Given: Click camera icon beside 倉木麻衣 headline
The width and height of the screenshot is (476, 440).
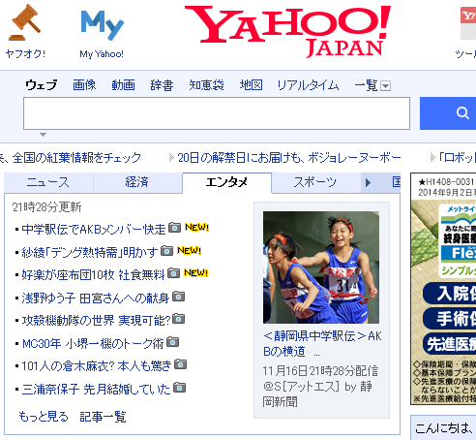Looking at the screenshot, I should [180, 364].
